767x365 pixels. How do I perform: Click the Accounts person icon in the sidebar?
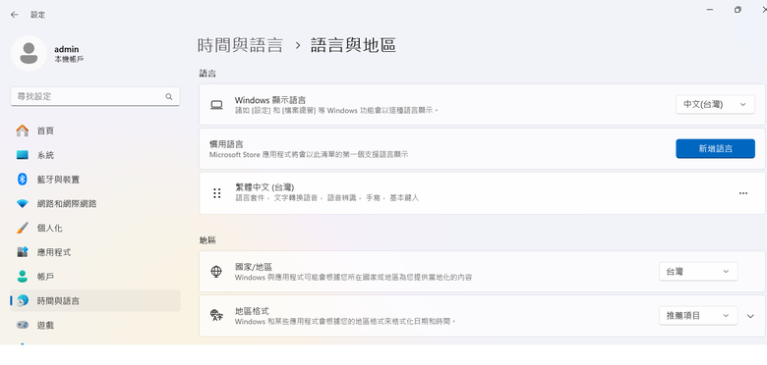coord(22,276)
